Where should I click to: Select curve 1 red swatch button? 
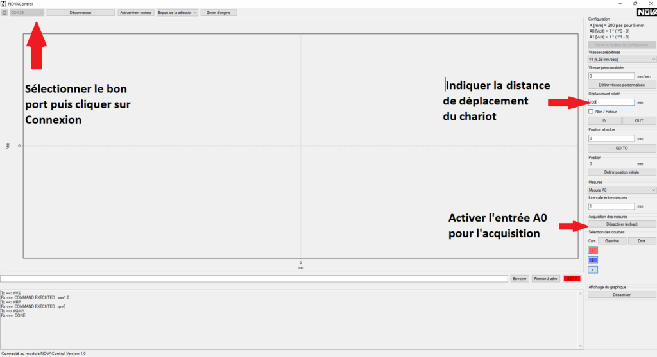point(593,250)
